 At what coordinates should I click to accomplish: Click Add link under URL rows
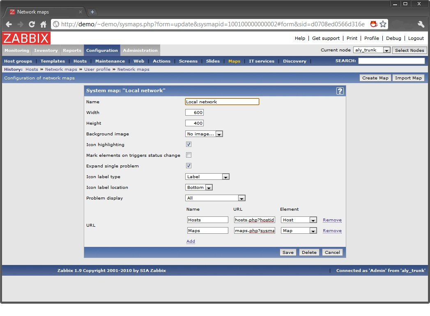tap(191, 241)
